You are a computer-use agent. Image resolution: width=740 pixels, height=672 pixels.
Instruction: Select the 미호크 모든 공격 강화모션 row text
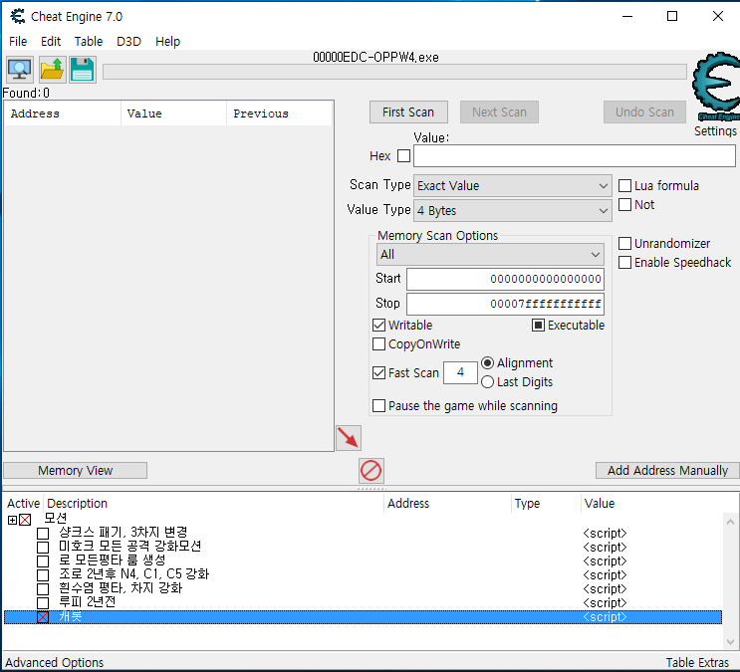click(x=130, y=547)
